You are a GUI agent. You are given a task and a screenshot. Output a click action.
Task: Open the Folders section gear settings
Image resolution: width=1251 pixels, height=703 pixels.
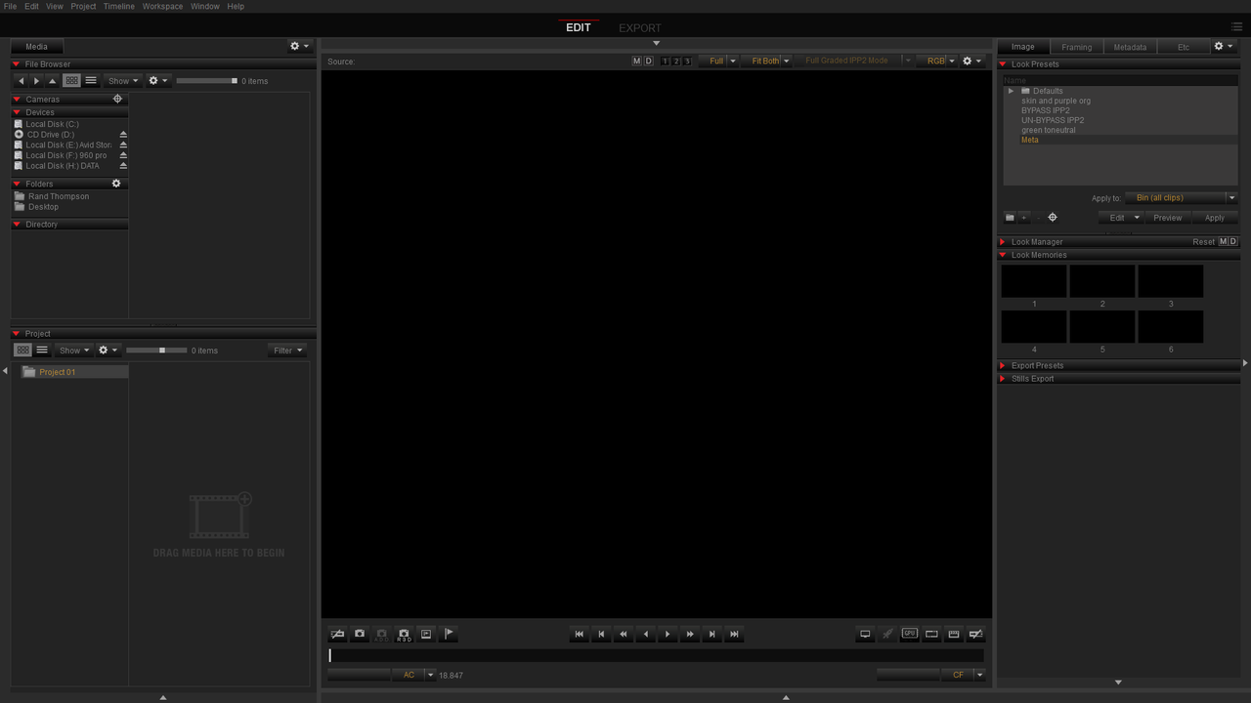(x=116, y=184)
